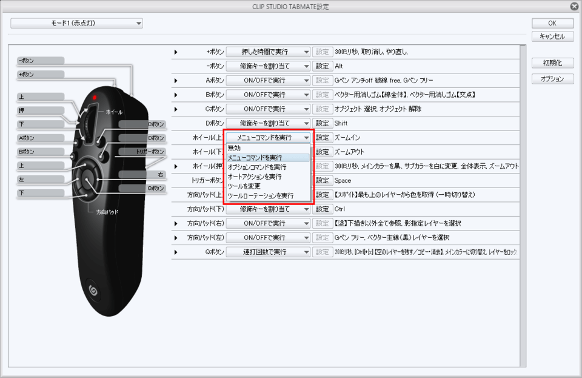Open the 方向パッド(下) action dropdown

point(269,209)
